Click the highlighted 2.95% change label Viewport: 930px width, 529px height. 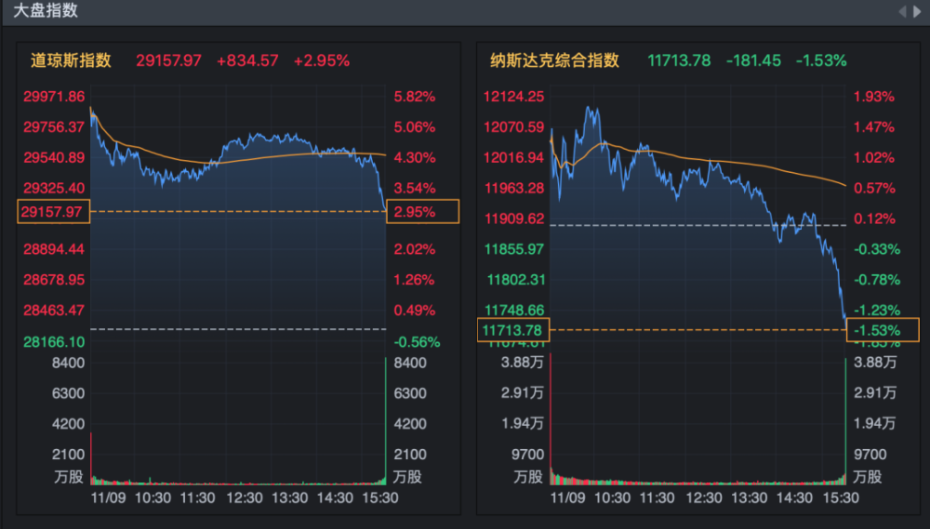(x=422, y=212)
